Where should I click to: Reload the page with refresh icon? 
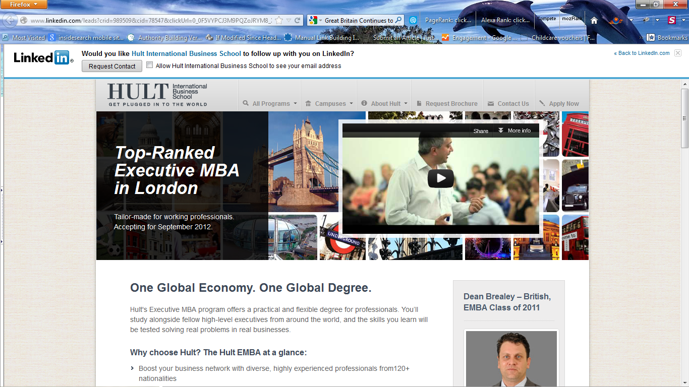pos(298,21)
